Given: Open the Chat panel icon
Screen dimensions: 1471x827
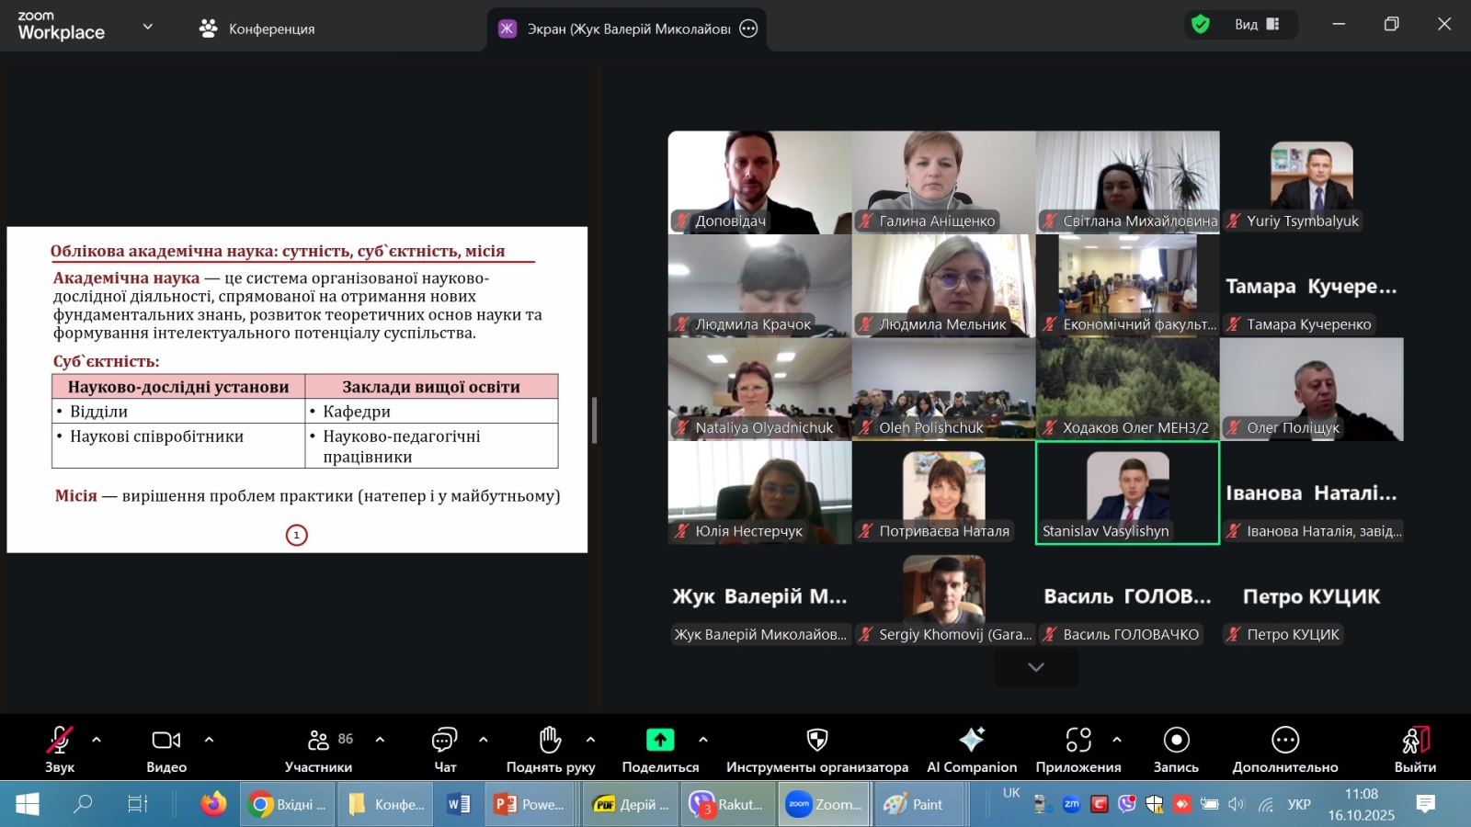Looking at the screenshot, I should point(444,740).
